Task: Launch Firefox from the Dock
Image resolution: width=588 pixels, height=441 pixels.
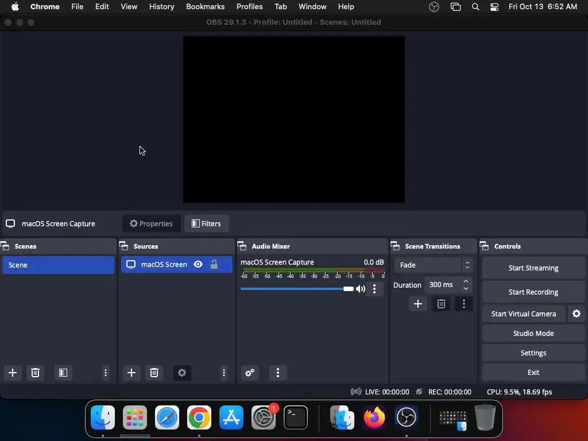Action: 374,417
